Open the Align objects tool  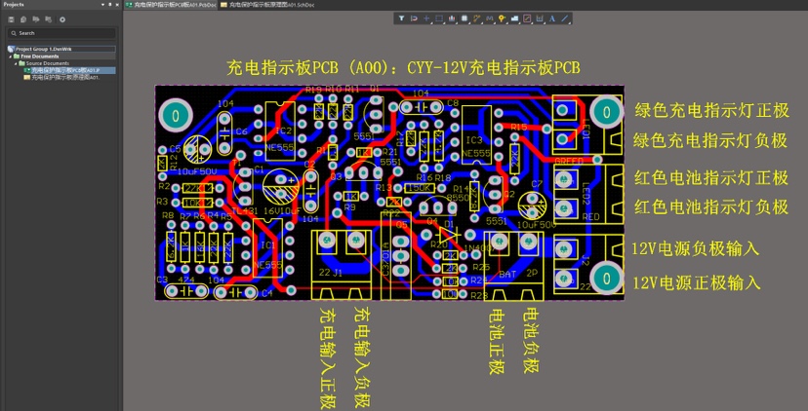[452, 19]
